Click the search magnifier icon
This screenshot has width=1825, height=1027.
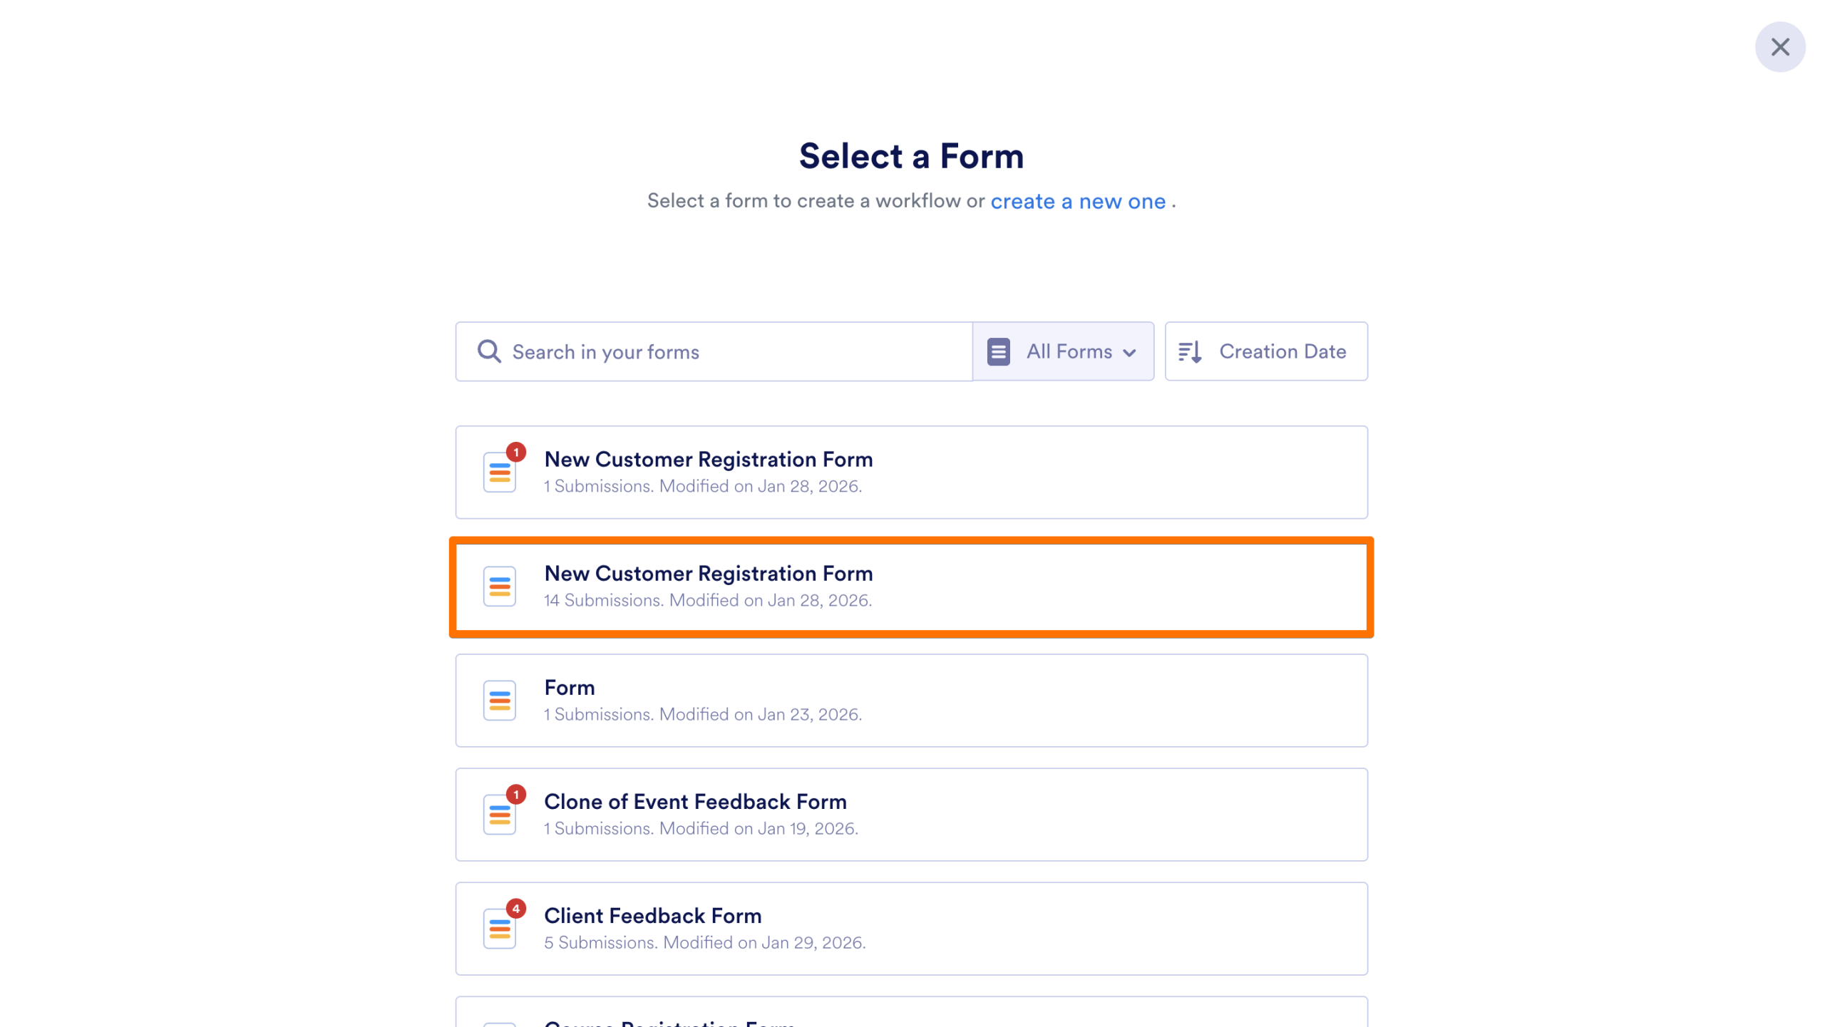coord(489,351)
